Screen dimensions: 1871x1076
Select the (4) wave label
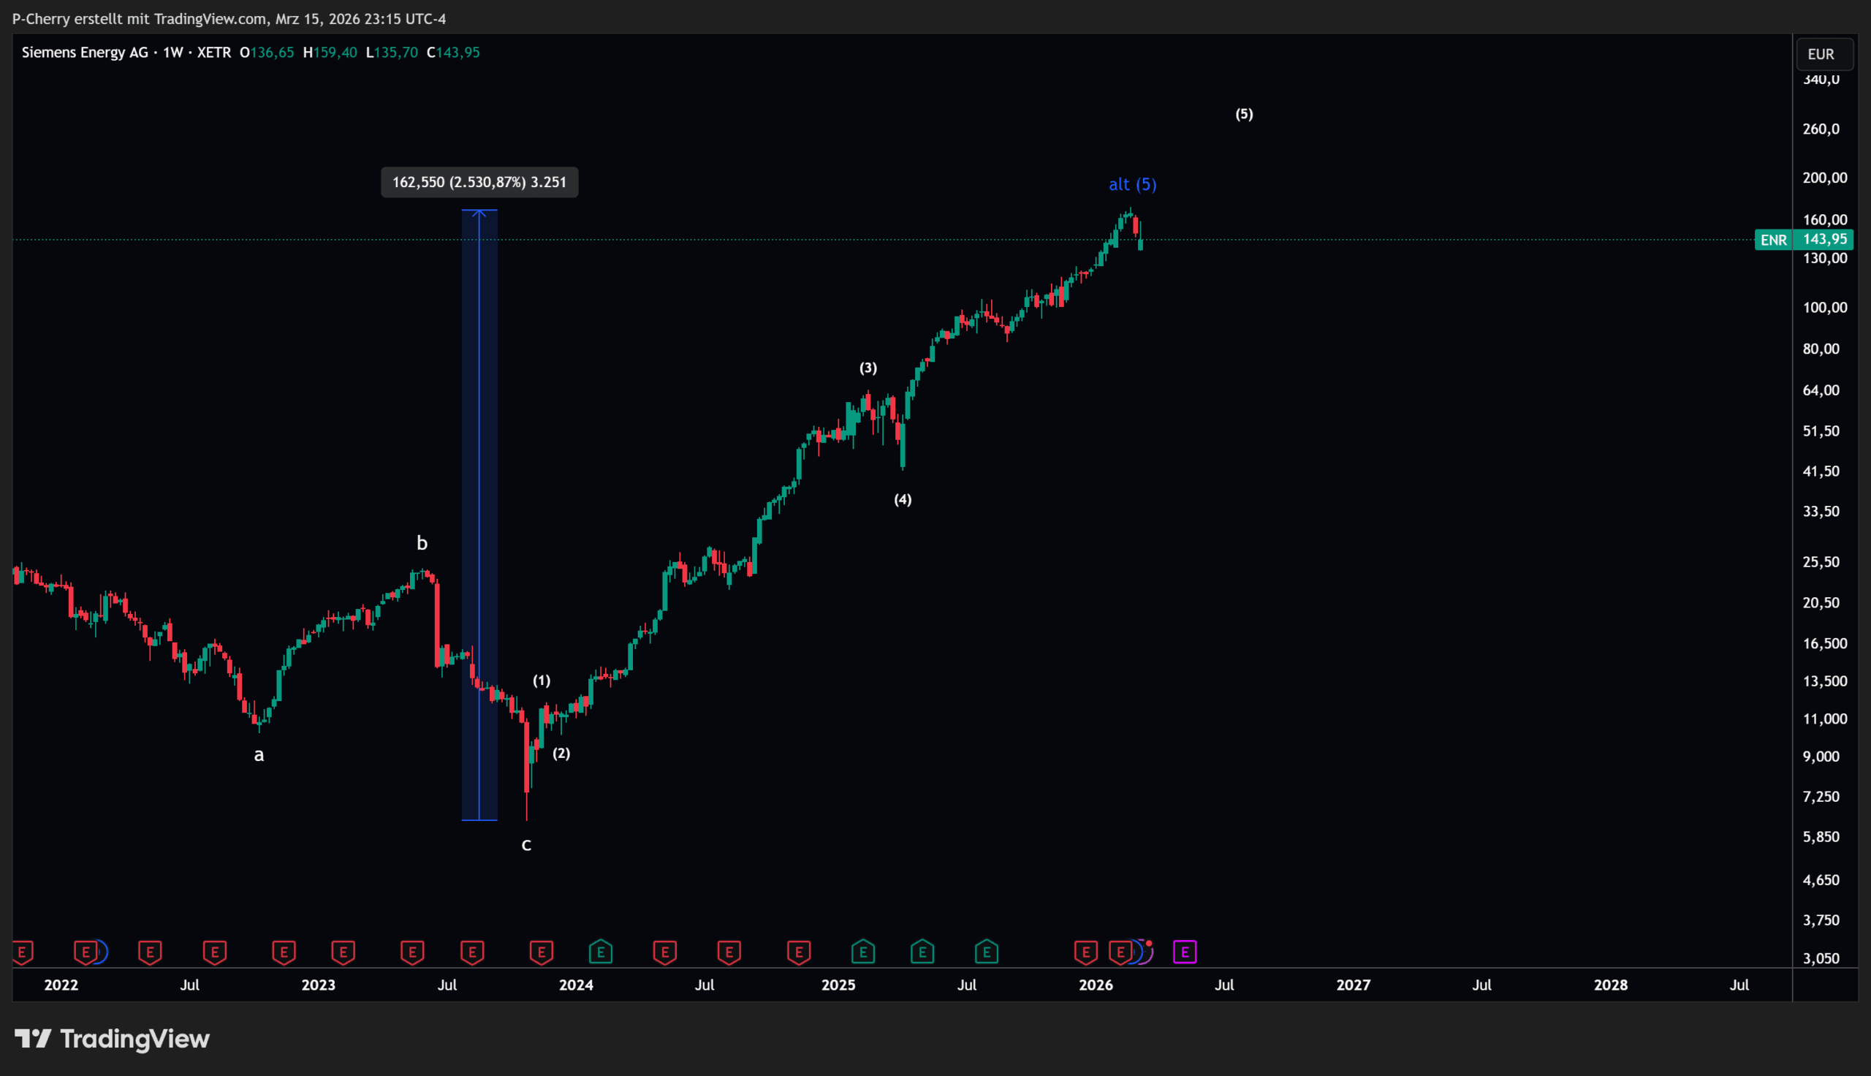(903, 499)
